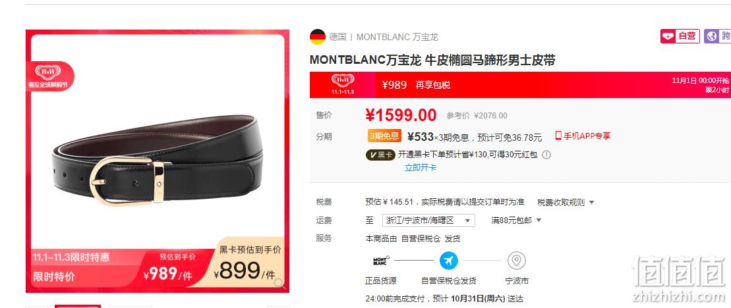Open the MONTBLANC 万宝龙 brand link
Image resolution: width=731 pixels, height=308 pixels.
(x=397, y=37)
